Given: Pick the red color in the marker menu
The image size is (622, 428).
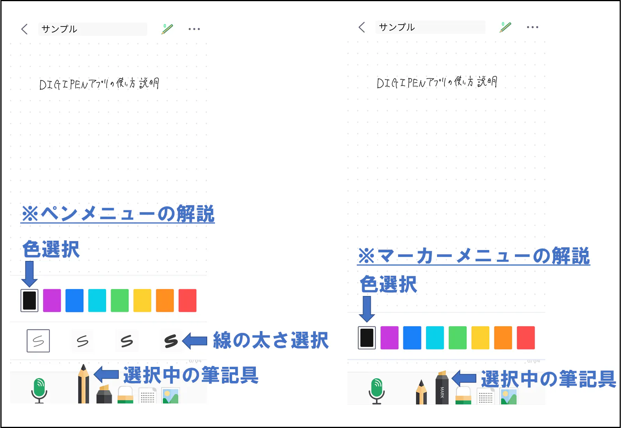Looking at the screenshot, I should [525, 338].
